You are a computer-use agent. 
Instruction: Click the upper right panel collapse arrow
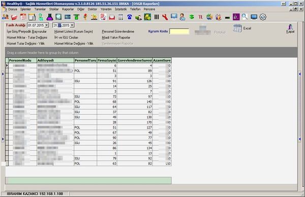click(300, 74)
